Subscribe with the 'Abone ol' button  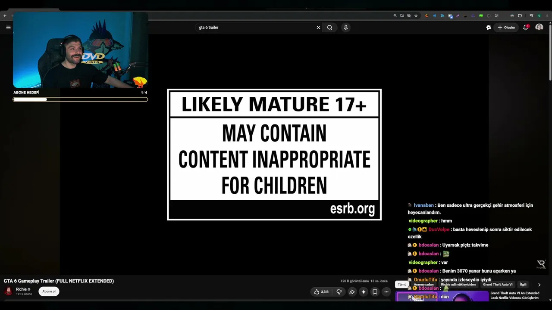tap(49, 291)
